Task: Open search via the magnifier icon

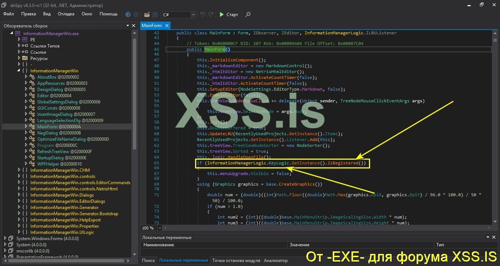Action: (x=247, y=15)
